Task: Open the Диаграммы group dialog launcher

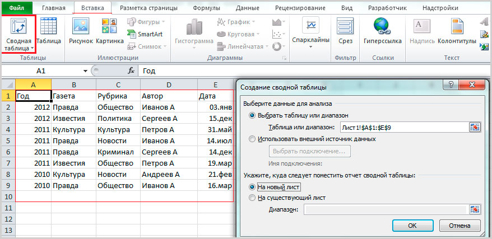Action: (285, 58)
